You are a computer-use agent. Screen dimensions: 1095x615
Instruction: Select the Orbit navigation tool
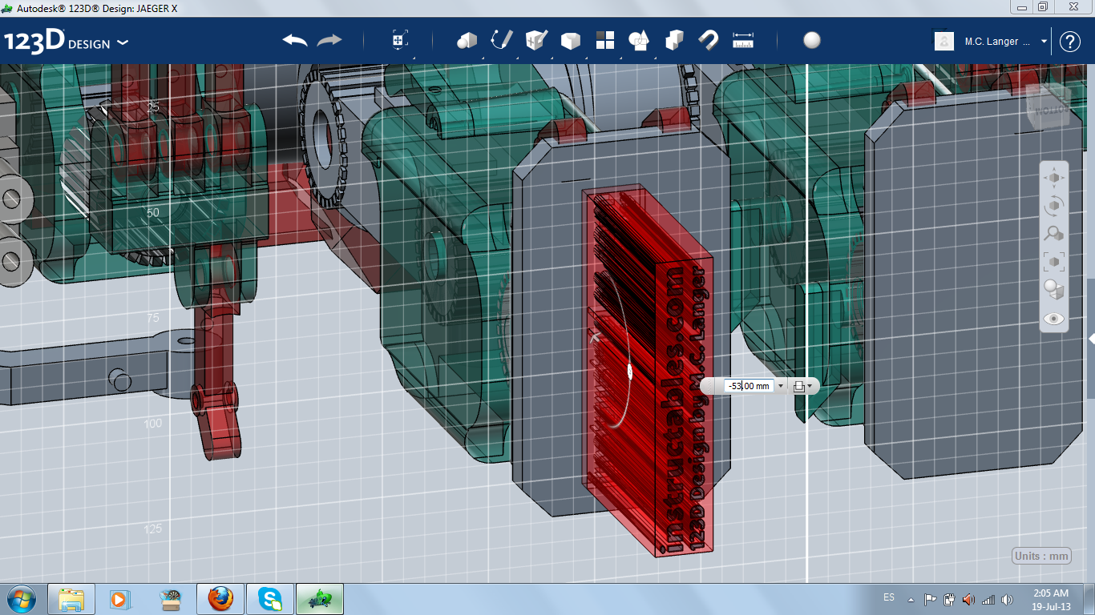click(x=1054, y=206)
